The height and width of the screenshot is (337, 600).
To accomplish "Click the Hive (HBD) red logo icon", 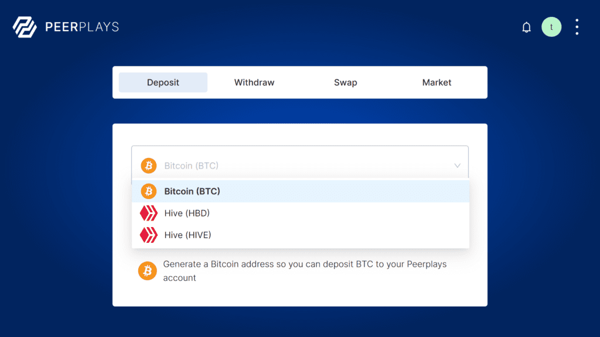I will pos(148,213).
